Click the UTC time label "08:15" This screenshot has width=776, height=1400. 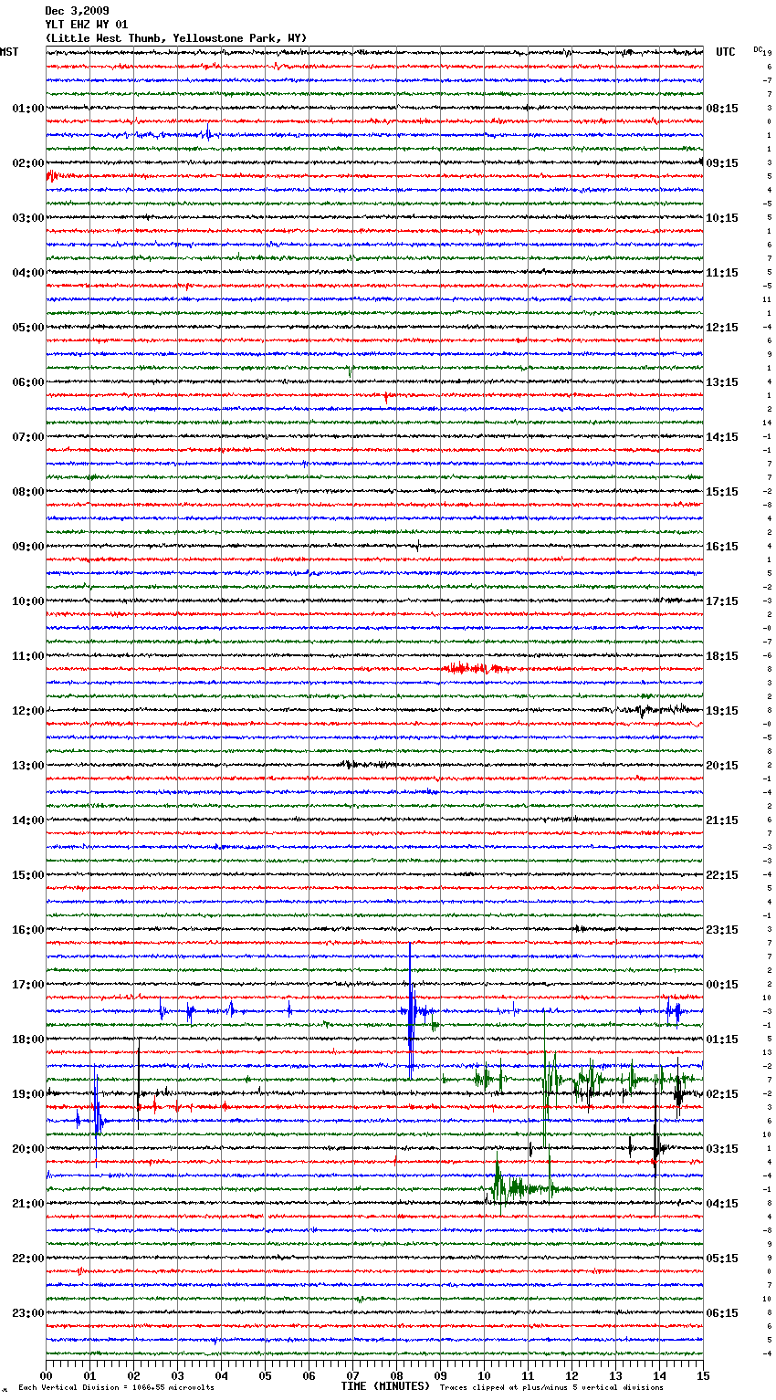(722, 109)
